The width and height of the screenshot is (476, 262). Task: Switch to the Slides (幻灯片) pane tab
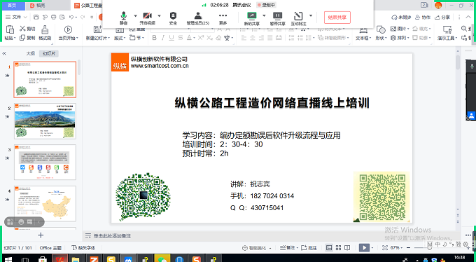(x=49, y=53)
